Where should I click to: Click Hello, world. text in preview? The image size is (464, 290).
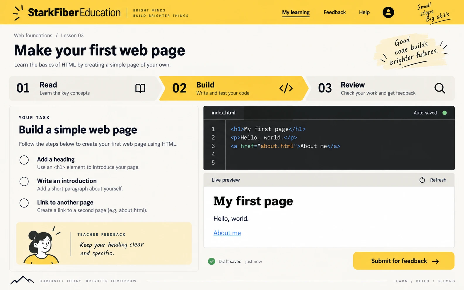pos(231,219)
